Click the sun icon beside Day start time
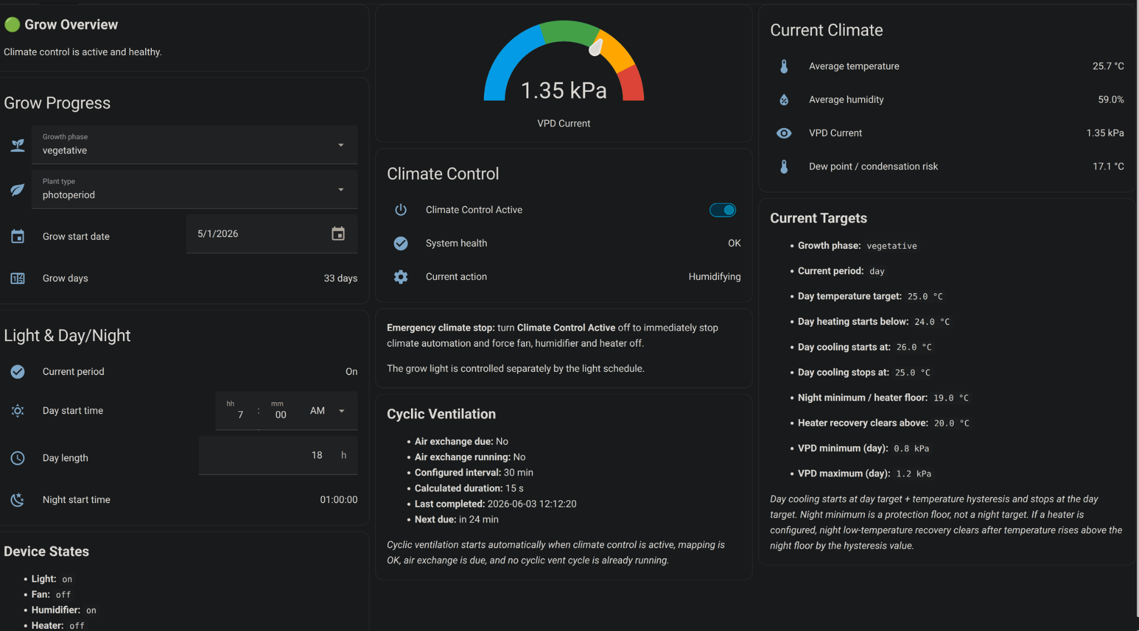This screenshot has height=631, width=1139. point(18,411)
